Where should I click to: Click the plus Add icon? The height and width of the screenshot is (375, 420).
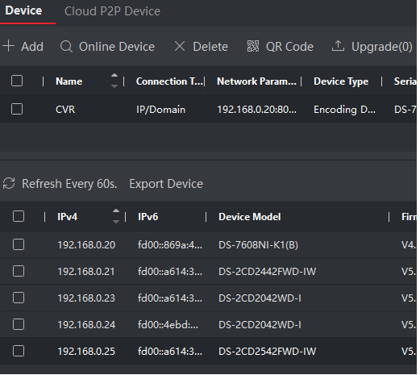[x=9, y=46]
